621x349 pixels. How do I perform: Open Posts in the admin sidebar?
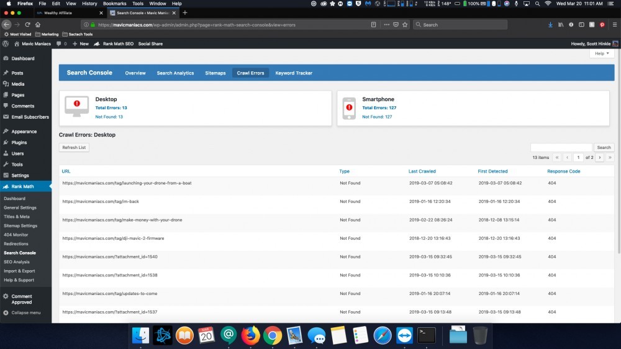coord(17,73)
